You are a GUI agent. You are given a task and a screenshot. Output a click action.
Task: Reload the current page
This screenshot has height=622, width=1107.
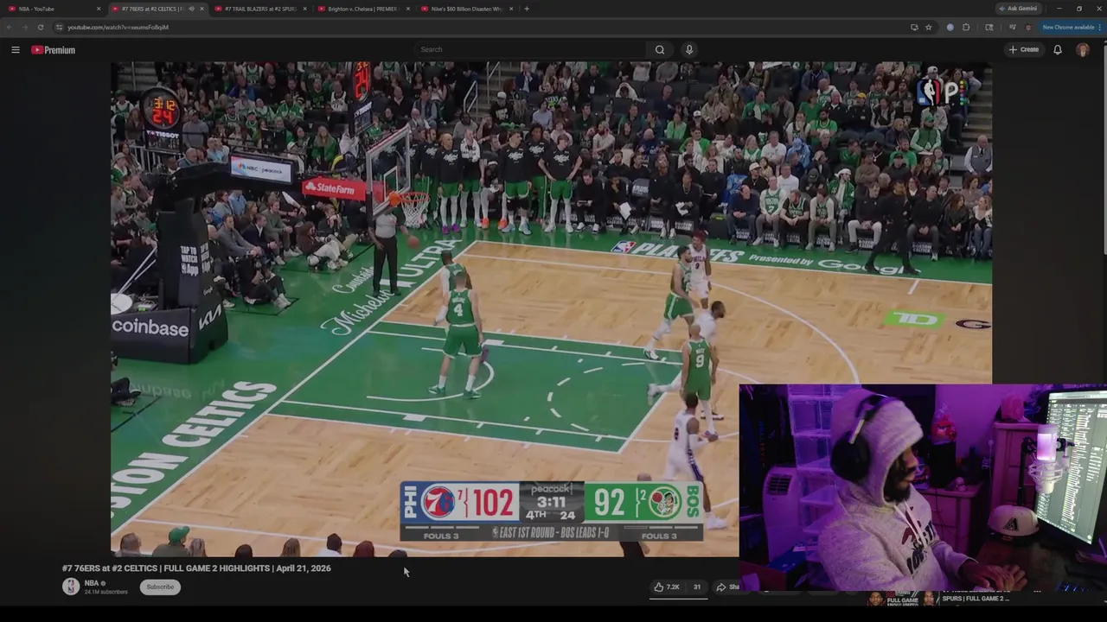[41, 27]
